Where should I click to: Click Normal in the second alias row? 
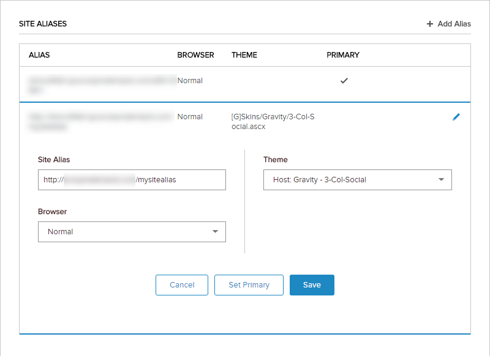tap(190, 117)
